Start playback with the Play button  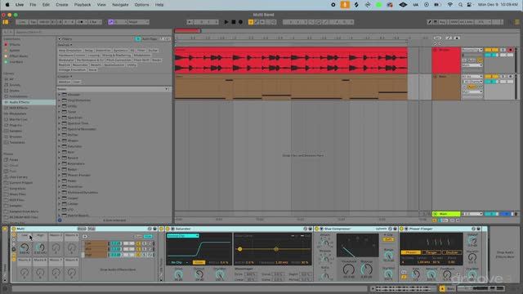click(226, 22)
